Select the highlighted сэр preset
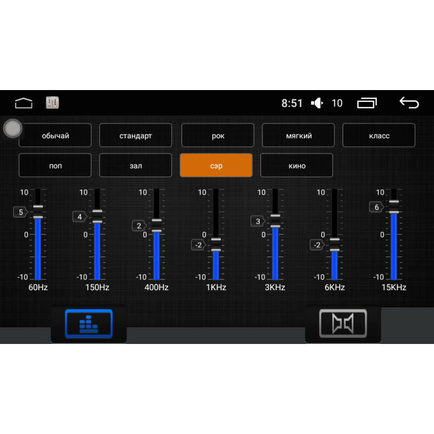 point(216,165)
